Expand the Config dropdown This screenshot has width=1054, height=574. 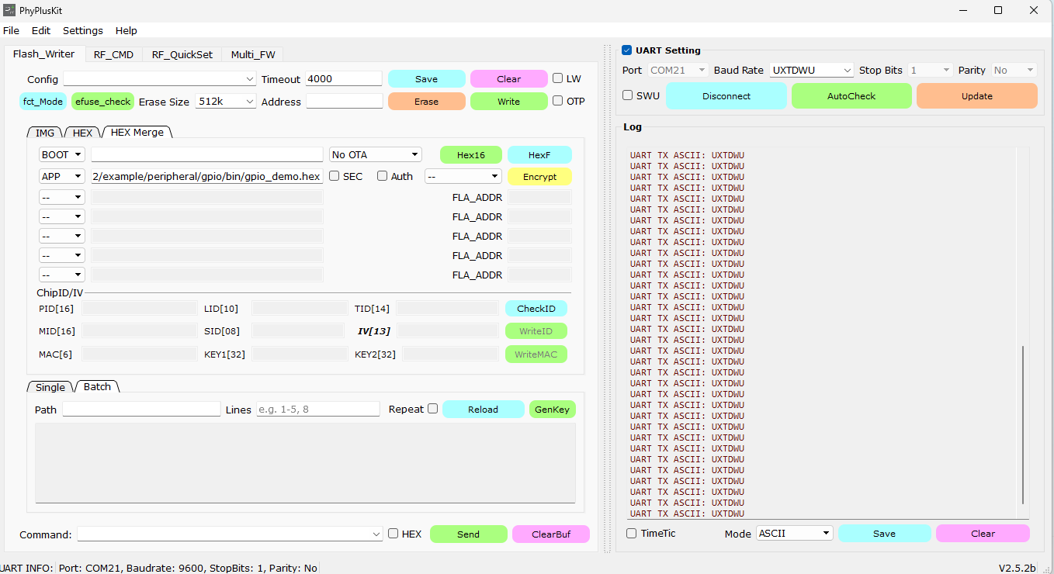(160, 79)
